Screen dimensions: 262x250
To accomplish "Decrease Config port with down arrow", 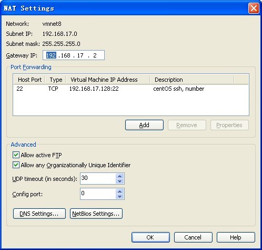I will [120, 196].
